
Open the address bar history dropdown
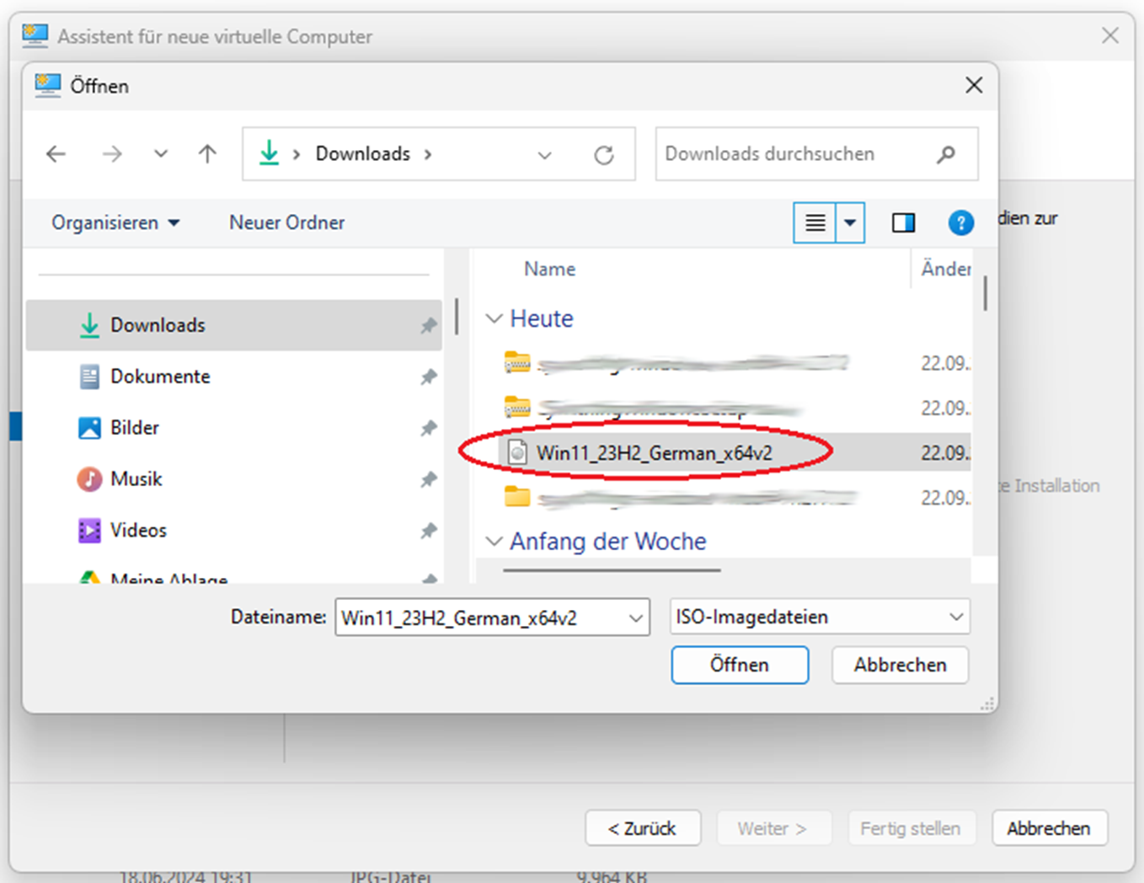[545, 155]
